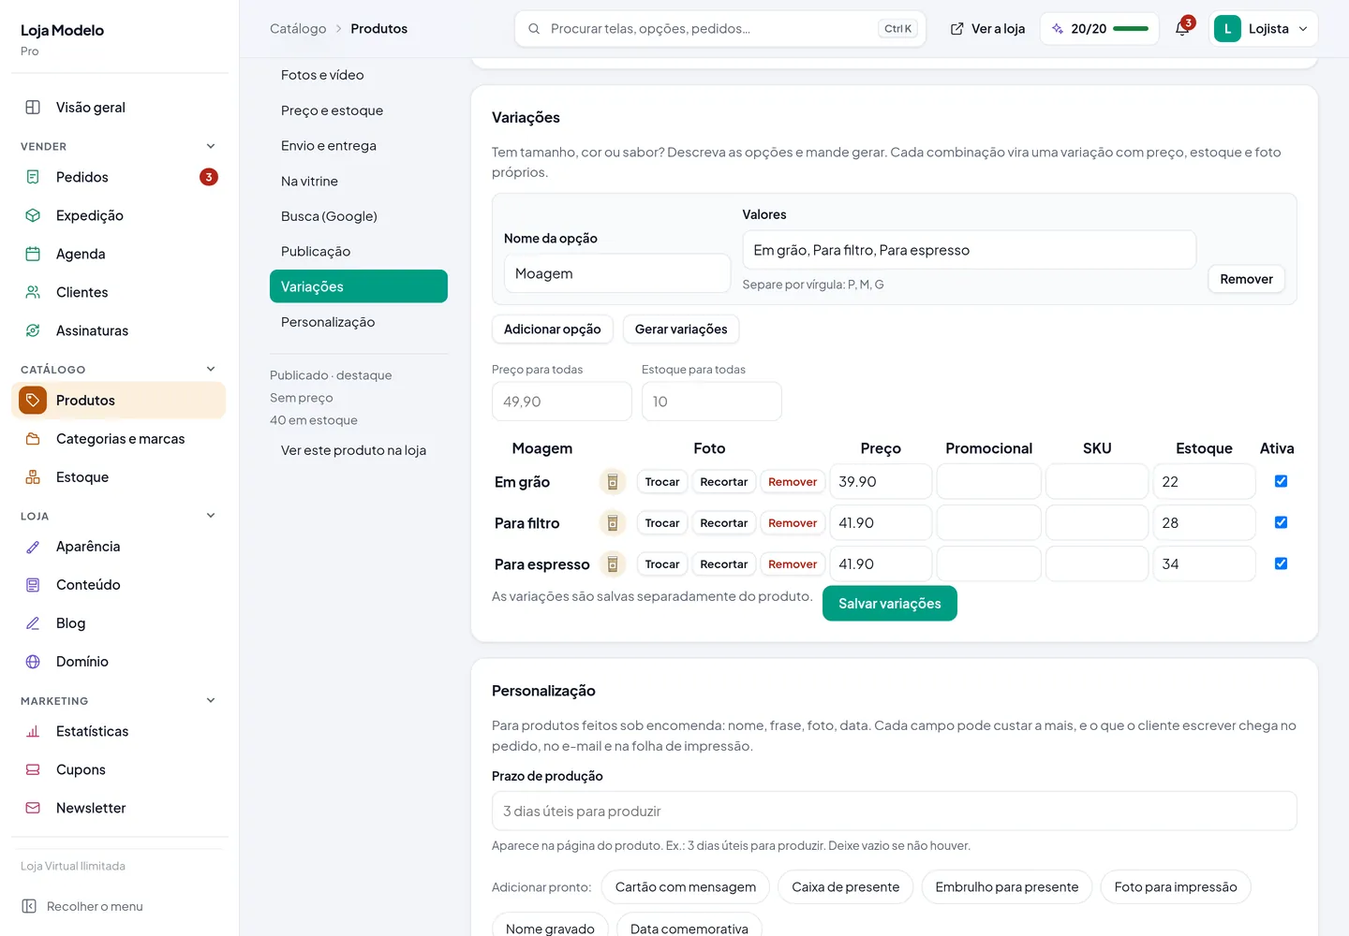Focus the Nome da opção field
Viewport: 1349px width, 936px height.
[617, 273]
